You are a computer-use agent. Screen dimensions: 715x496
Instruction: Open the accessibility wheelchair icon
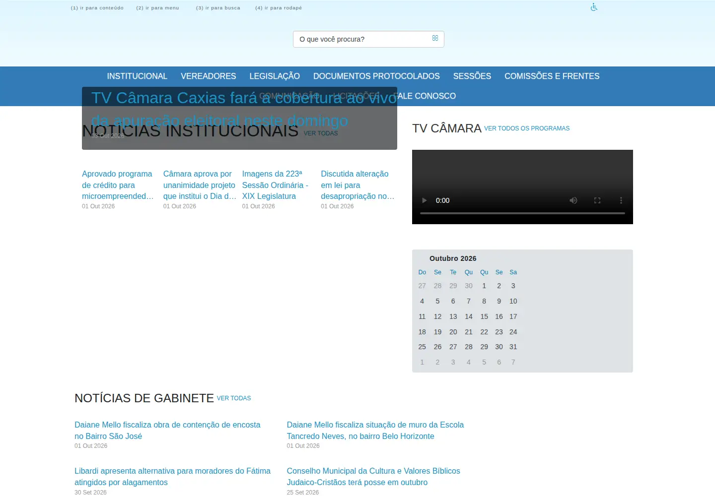[x=594, y=7]
